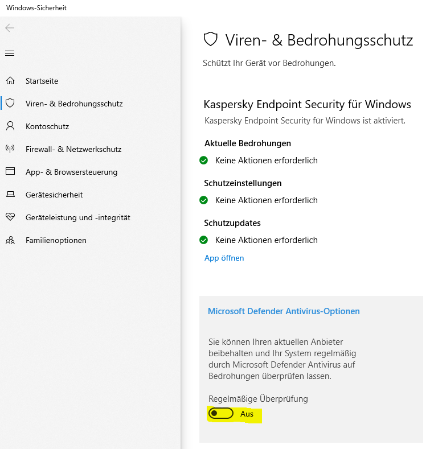Click the sidebar shield icon for Virenschutz
Viewport: 434px width, 449px height.
[x=10, y=104]
